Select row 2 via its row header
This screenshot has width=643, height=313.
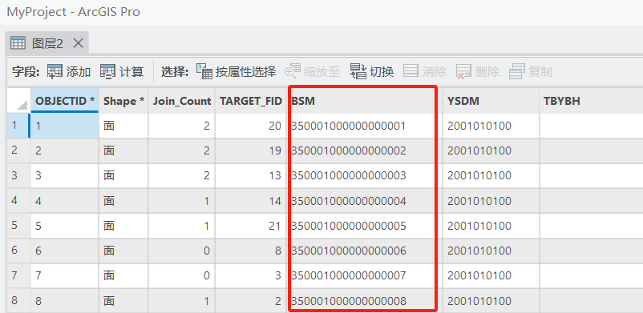click(x=19, y=150)
